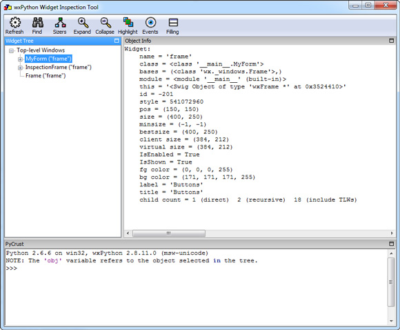Select the Top-level Windows root item
The image size is (400, 330).
[41, 50]
